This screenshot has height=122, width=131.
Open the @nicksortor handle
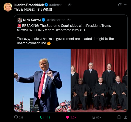(55, 20)
